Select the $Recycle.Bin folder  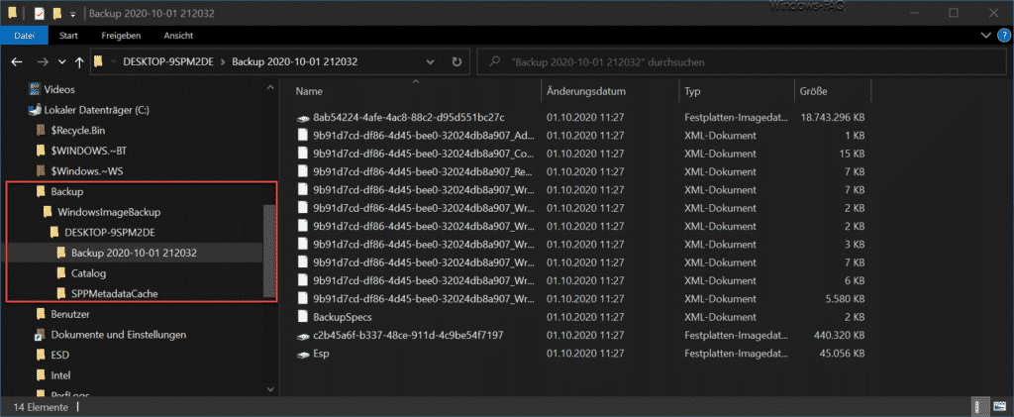[x=77, y=131]
